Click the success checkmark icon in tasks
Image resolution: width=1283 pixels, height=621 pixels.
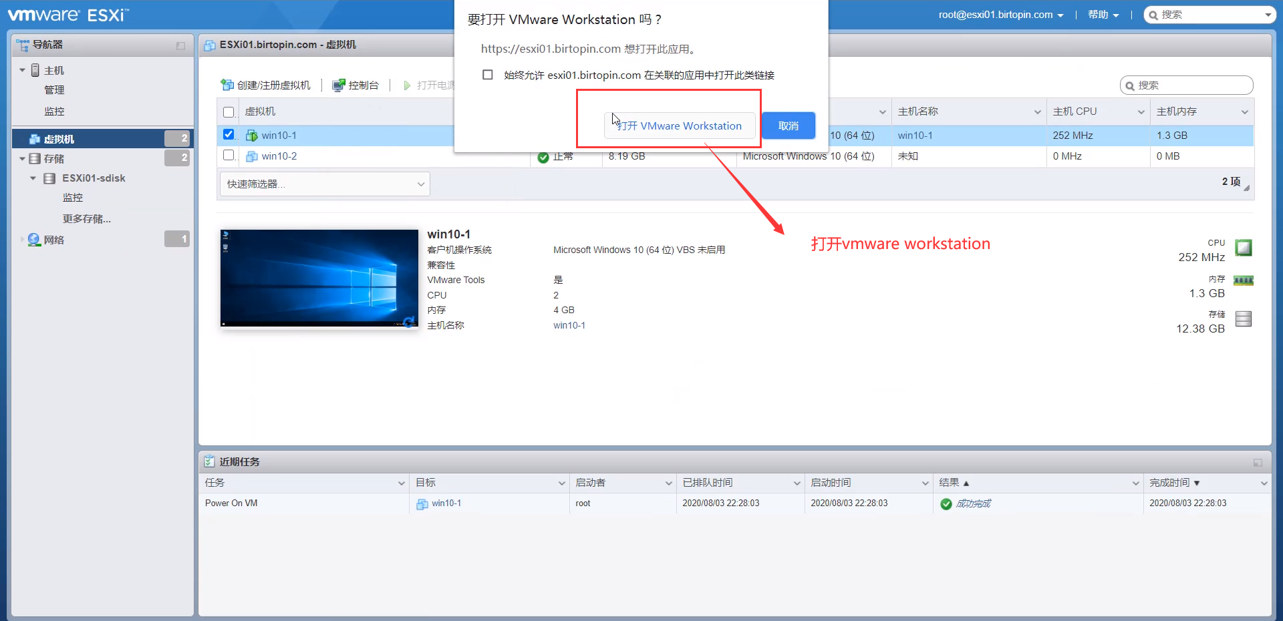tap(946, 504)
